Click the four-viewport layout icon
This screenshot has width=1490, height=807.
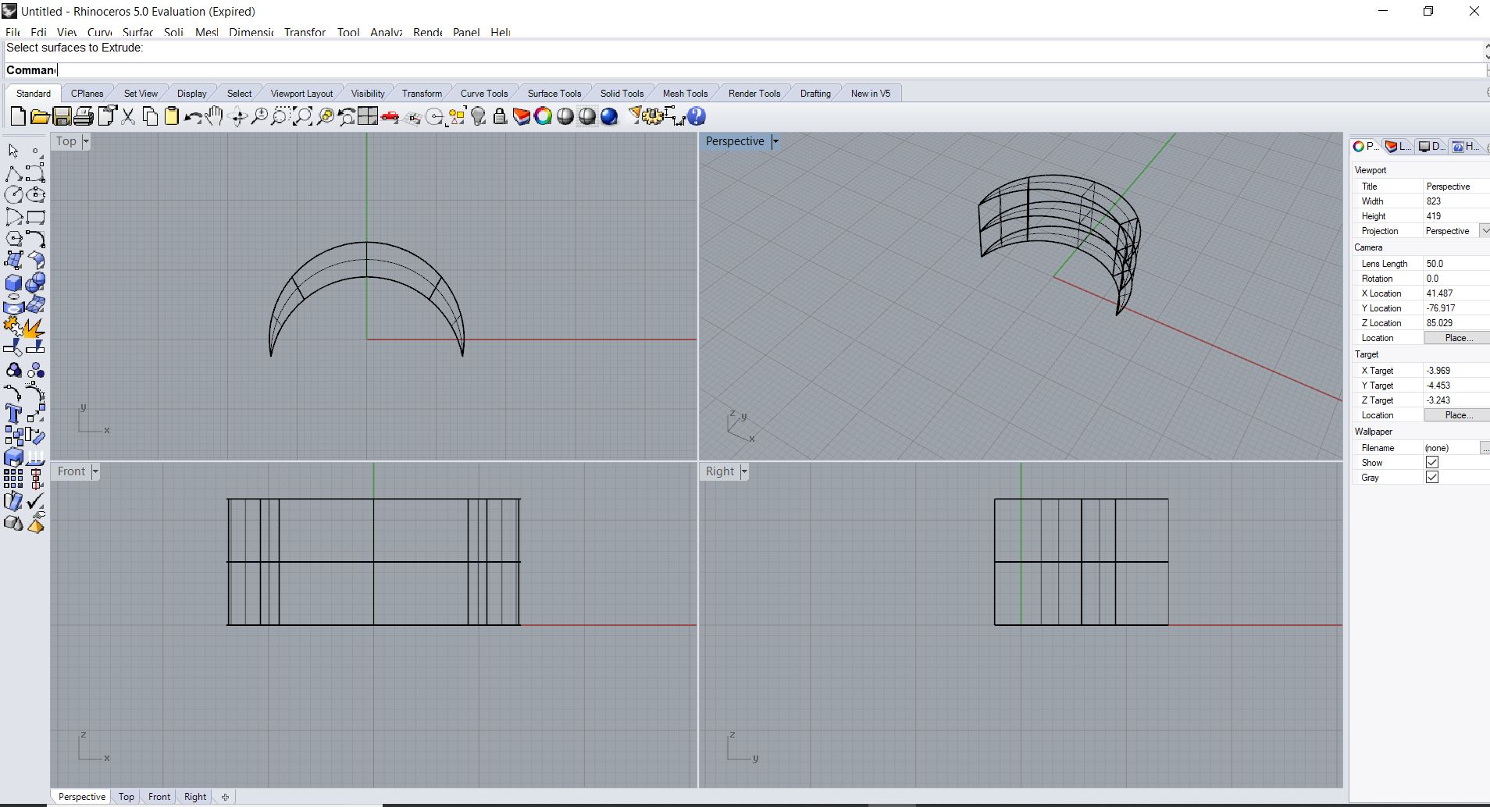(x=368, y=117)
